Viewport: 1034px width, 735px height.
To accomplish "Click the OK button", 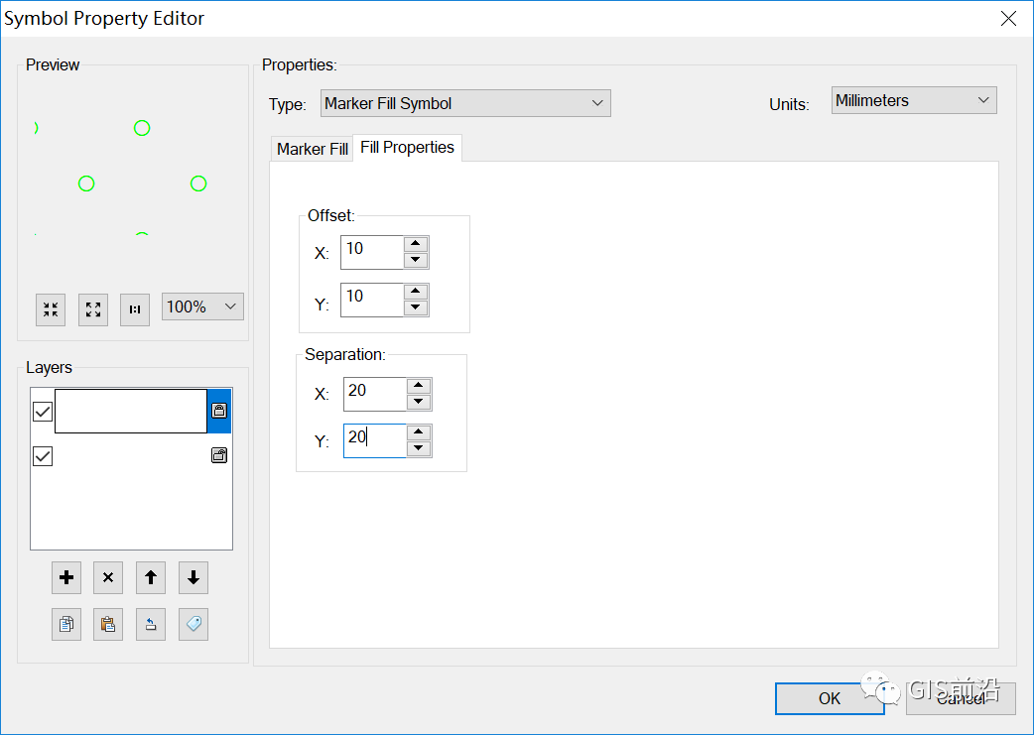I will [830, 698].
